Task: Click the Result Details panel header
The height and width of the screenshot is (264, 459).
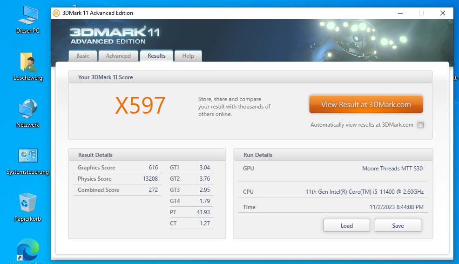Action: click(147, 155)
